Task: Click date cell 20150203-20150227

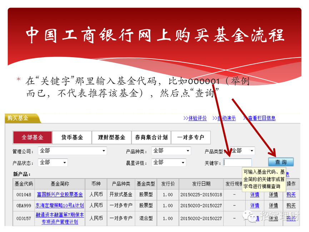Action: point(201,206)
